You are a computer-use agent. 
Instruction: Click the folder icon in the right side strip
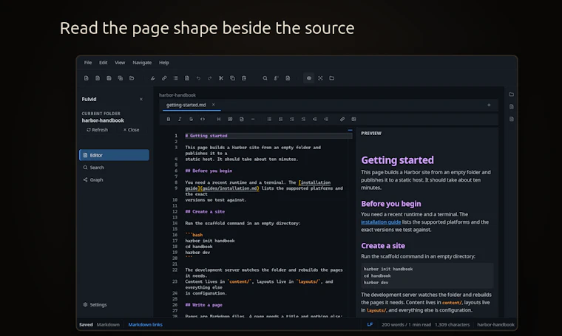pyautogui.click(x=512, y=95)
